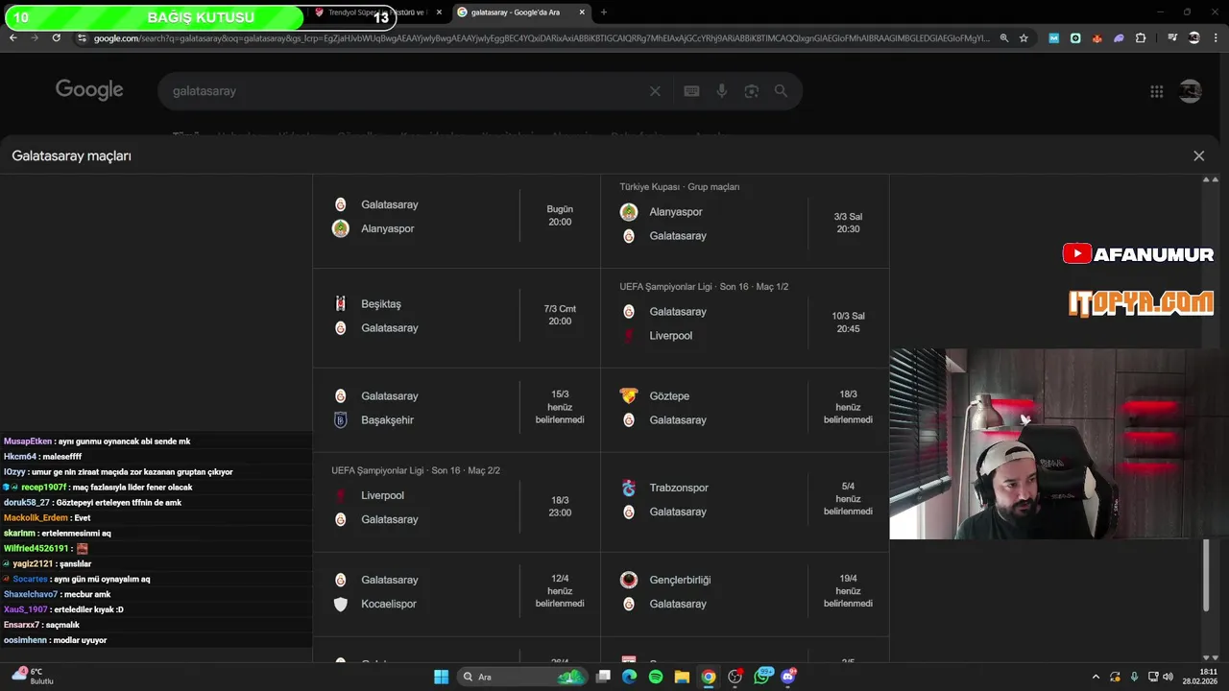Open the Galatasaray vs Başakşehir match 15/3
This screenshot has height=691, width=1229.
coord(456,408)
